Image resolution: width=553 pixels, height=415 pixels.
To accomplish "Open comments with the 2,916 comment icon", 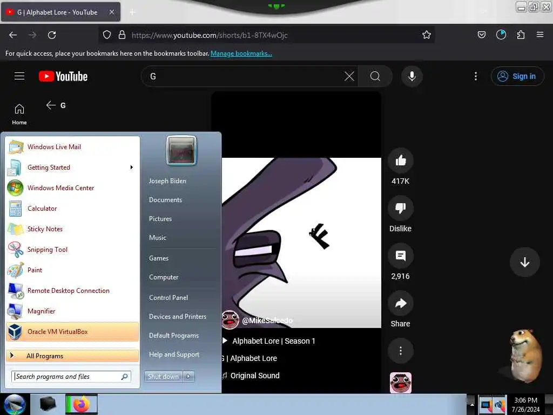I will point(400,256).
